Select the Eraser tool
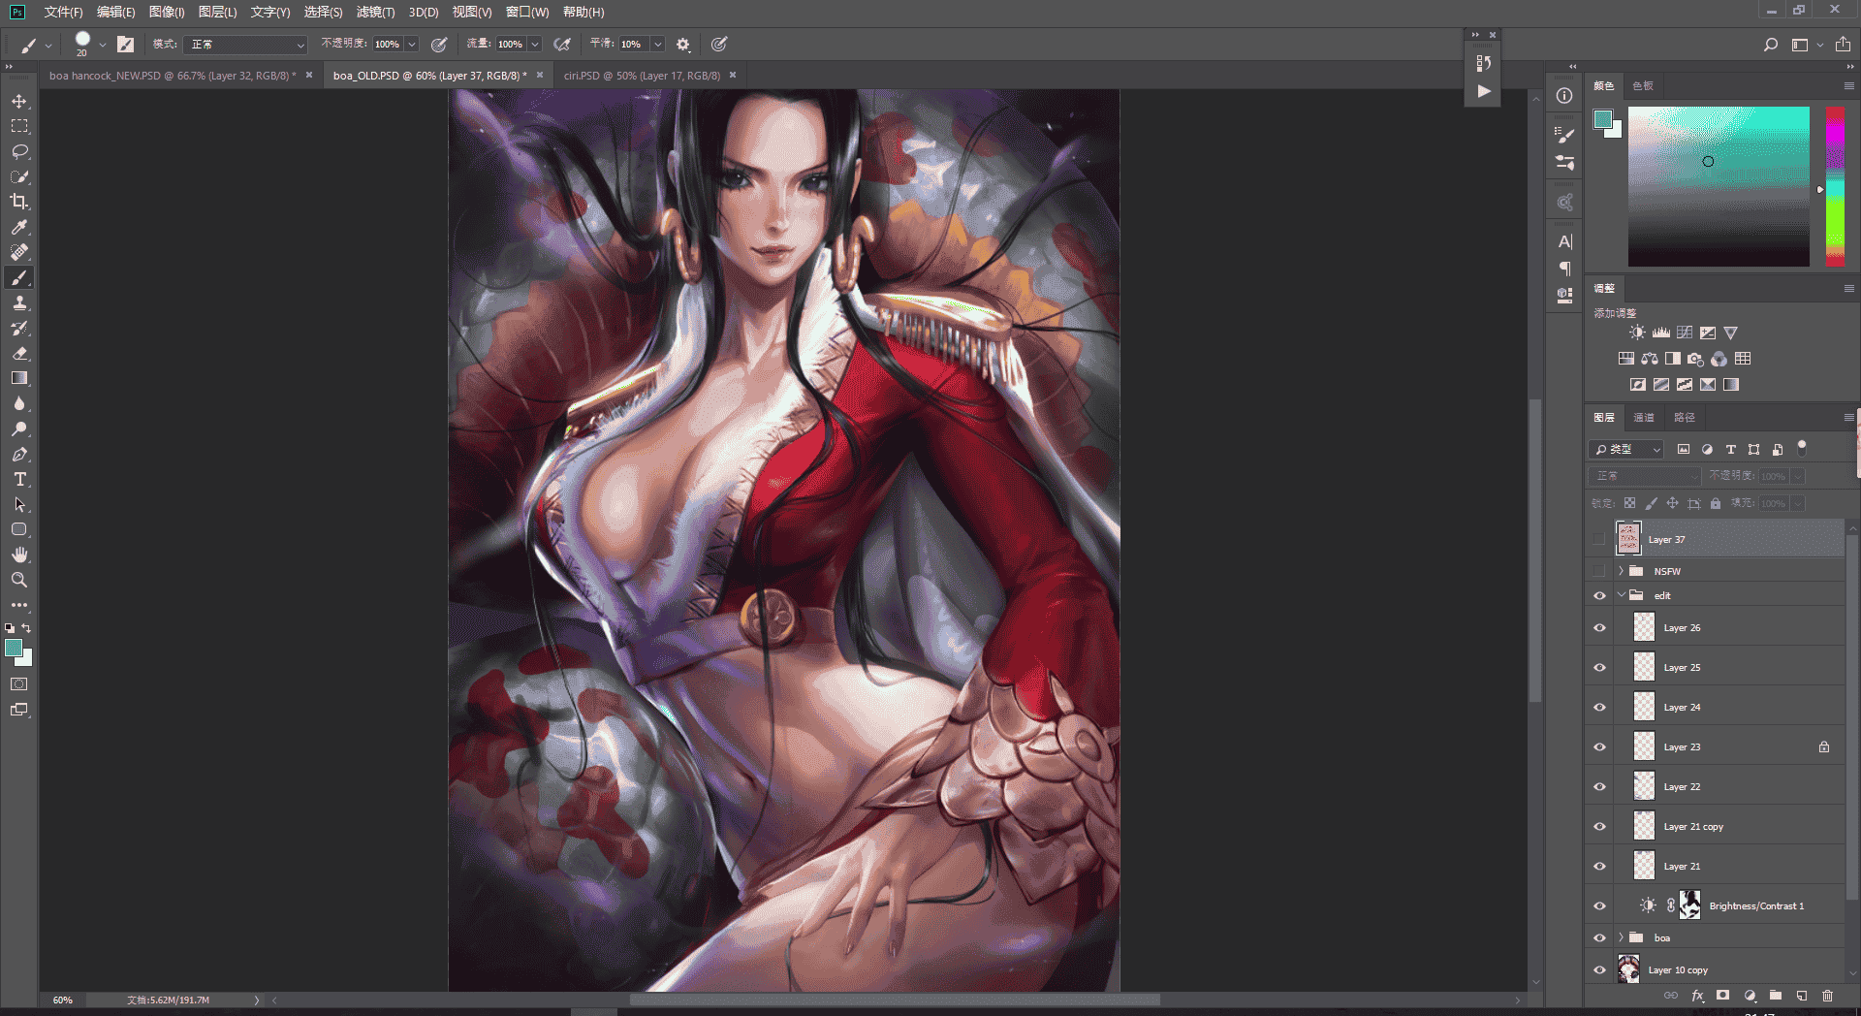 pos(19,353)
